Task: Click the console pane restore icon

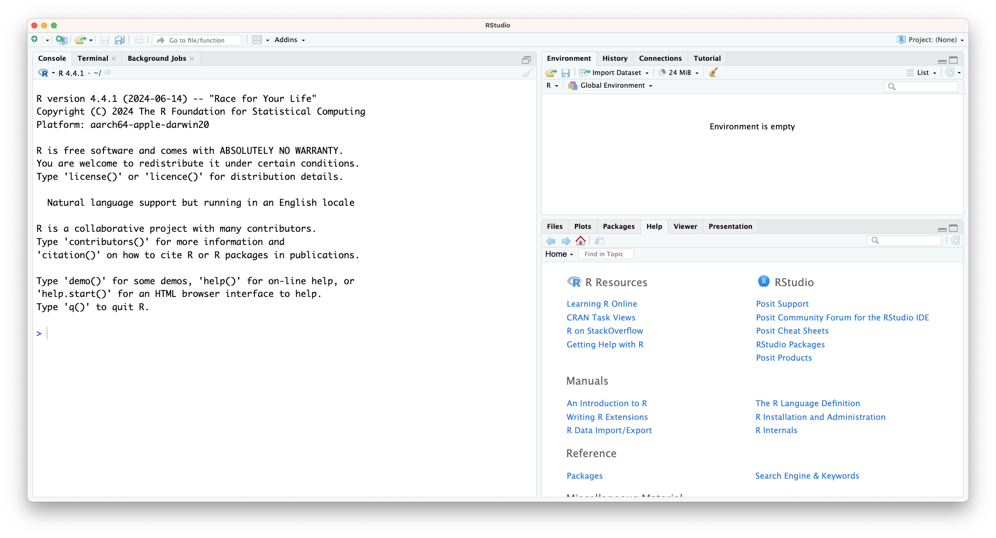Action: point(526,60)
